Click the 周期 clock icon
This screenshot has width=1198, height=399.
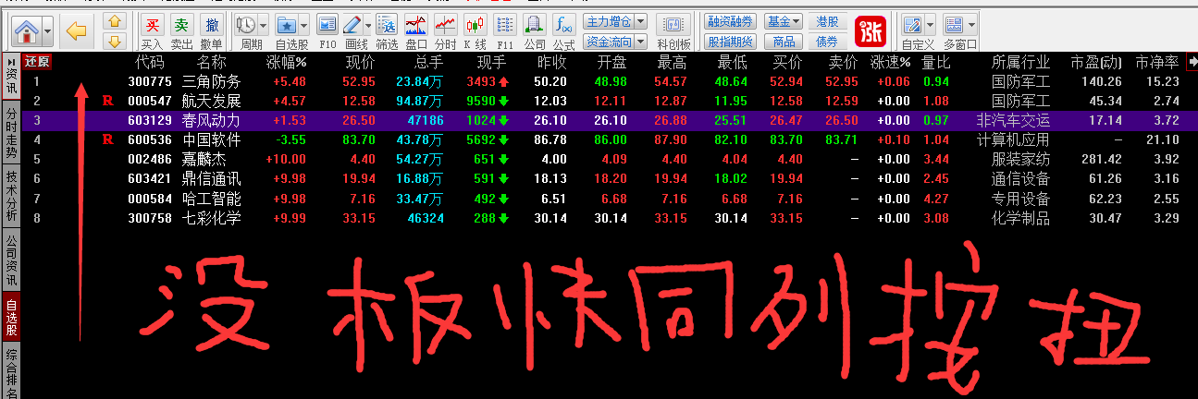246,25
